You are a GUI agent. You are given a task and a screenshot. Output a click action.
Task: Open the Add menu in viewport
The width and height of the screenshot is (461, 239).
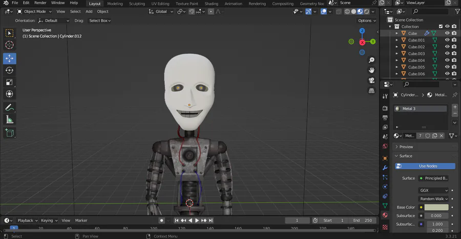[89, 11]
